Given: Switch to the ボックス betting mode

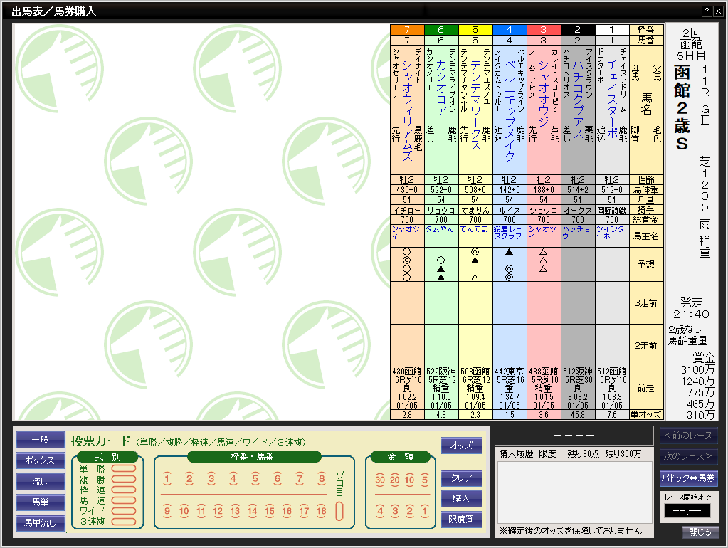Looking at the screenshot, I should pos(41,460).
